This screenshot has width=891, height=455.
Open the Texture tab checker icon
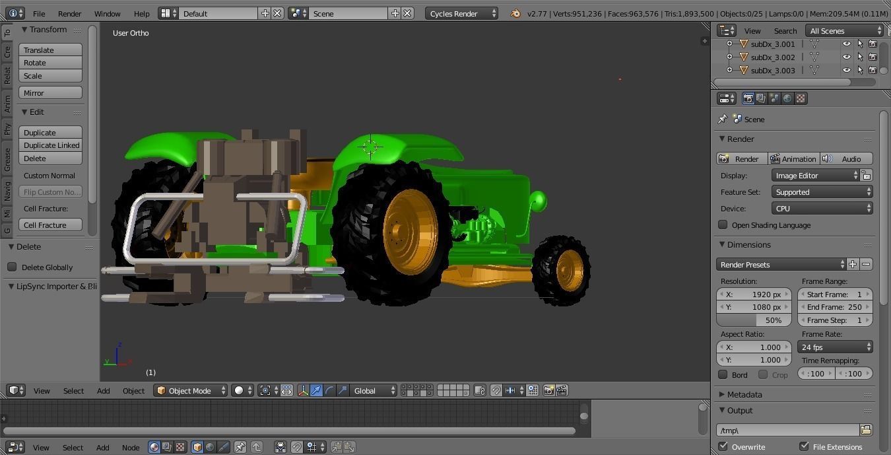pos(801,98)
